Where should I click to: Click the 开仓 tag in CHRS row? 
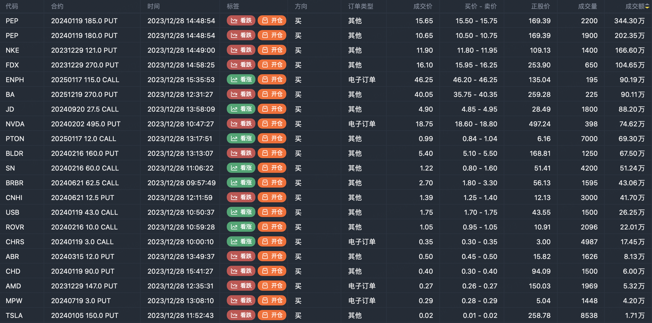(272, 242)
